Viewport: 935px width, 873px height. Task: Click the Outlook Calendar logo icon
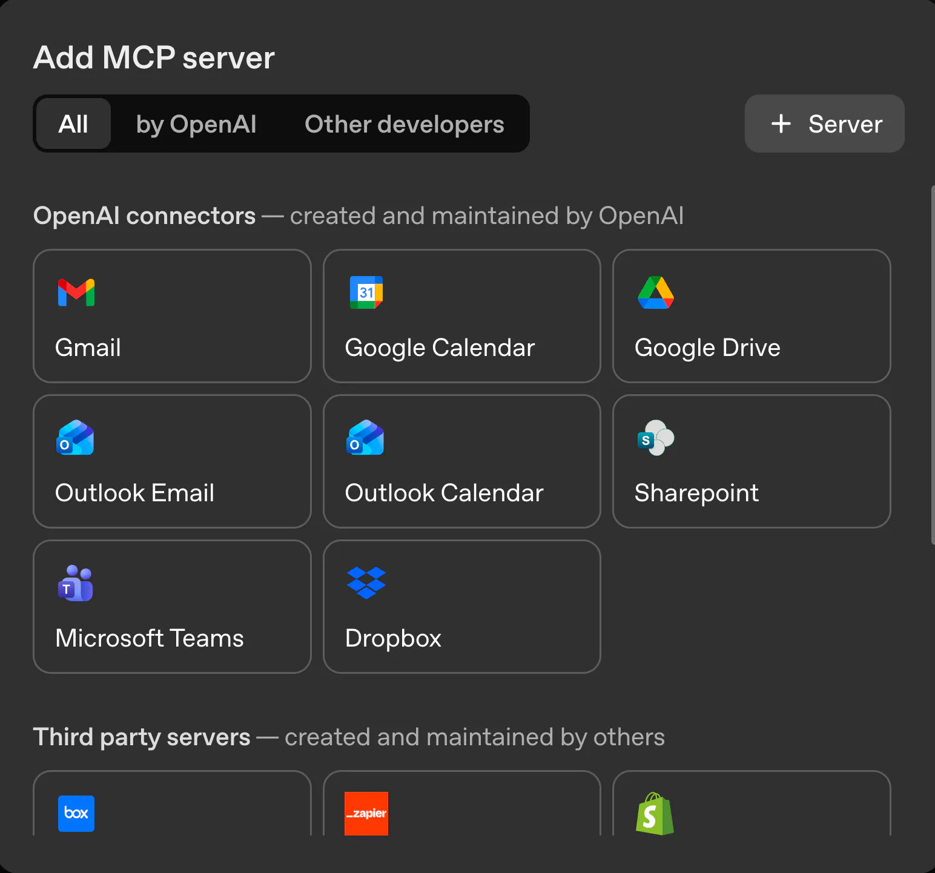pyautogui.click(x=365, y=437)
